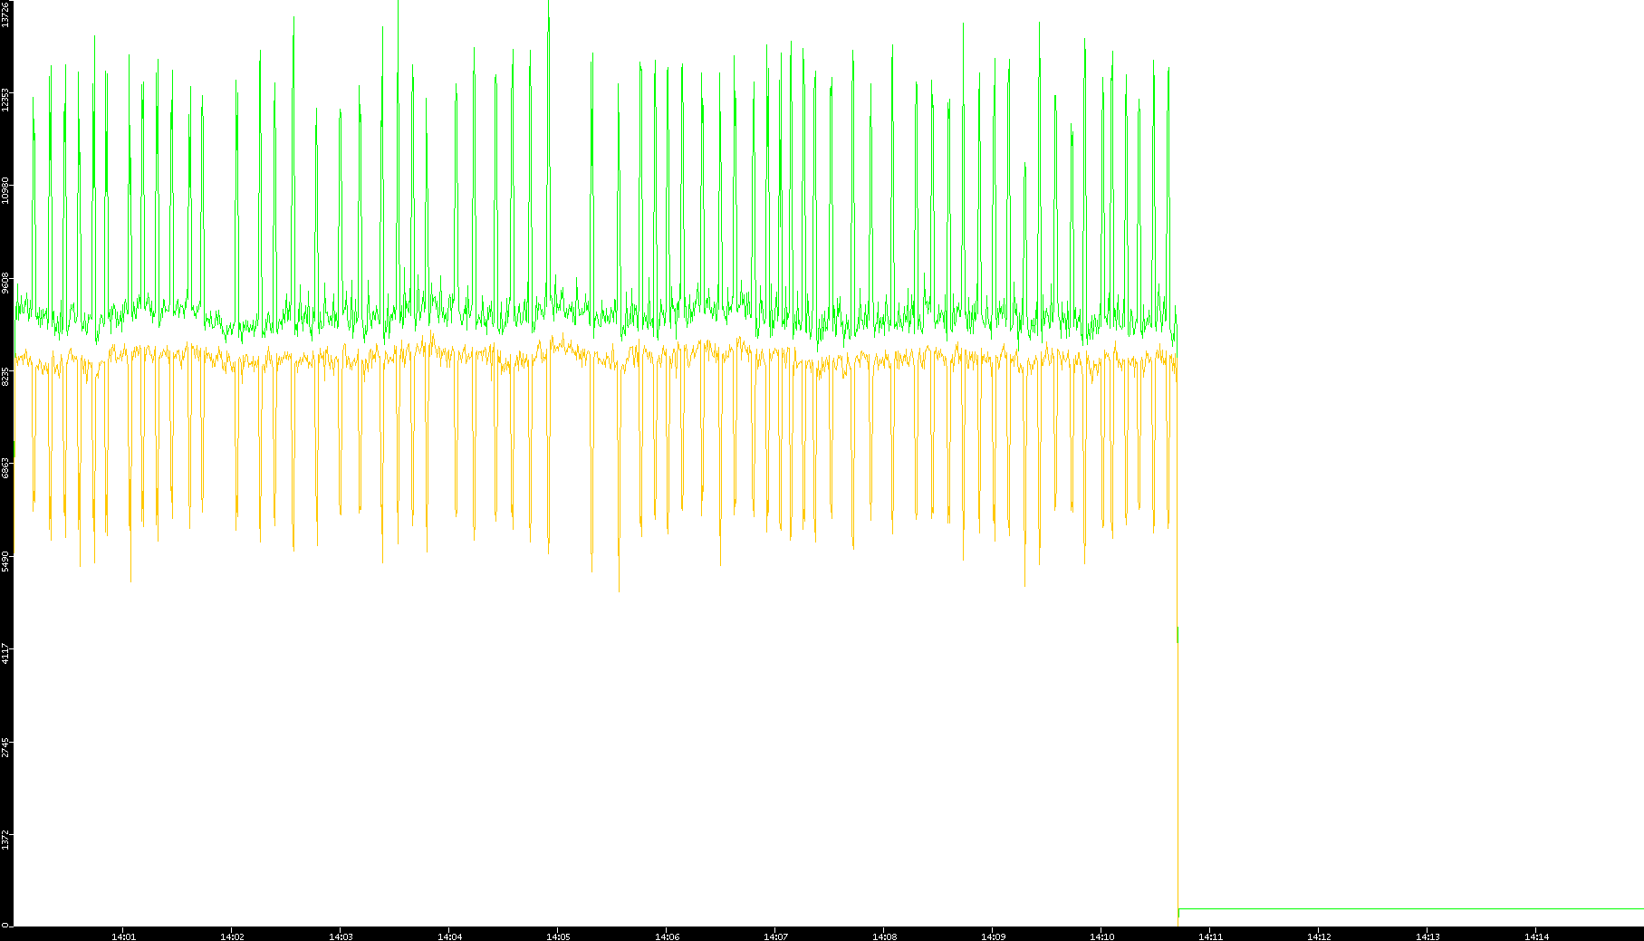Image resolution: width=1644 pixels, height=941 pixels.
Task: Pick the 9608 y-axis label
Action: pos(5,283)
